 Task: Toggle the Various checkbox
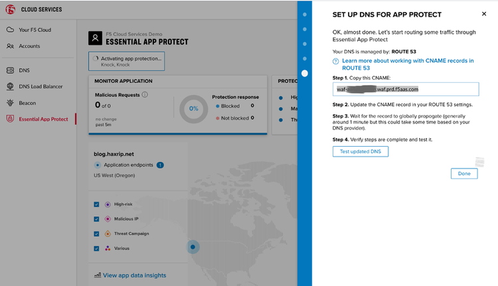[x=96, y=249]
